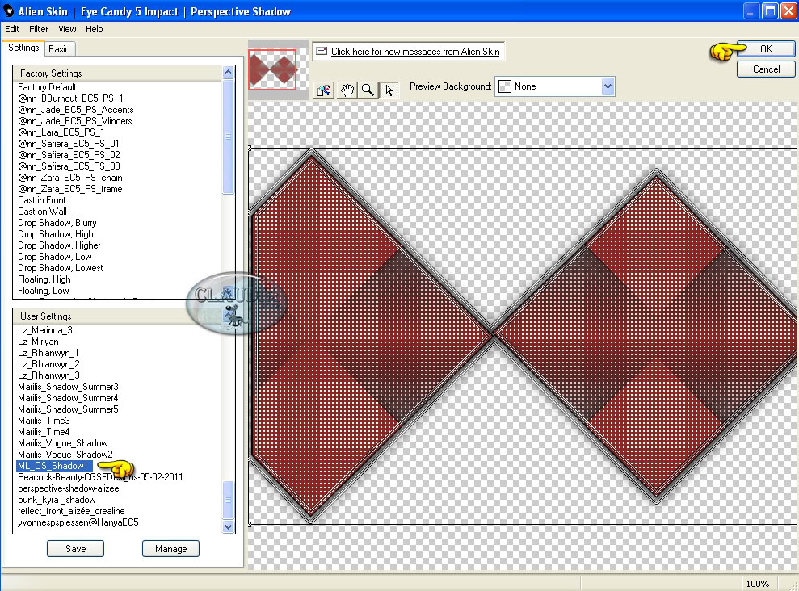Select Marilis_Vogue_Shadow user setting
This screenshot has width=799, height=591.
click(63, 443)
